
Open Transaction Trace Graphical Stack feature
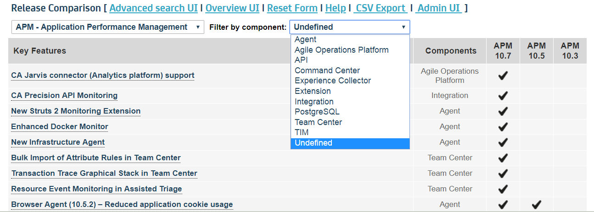coord(104,174)
